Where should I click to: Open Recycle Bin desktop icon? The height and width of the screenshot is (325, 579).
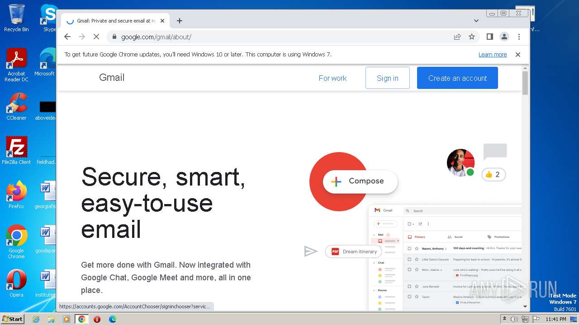(16, 18)
